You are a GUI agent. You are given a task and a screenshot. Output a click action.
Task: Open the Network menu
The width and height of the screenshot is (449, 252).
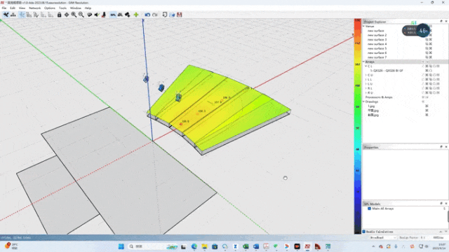coord(34,8)
